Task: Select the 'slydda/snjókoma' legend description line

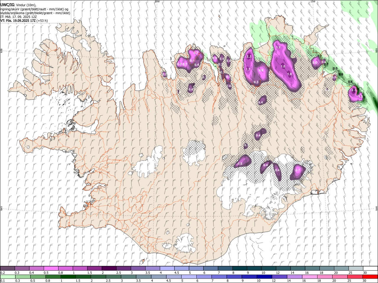Action: (35, 13)
